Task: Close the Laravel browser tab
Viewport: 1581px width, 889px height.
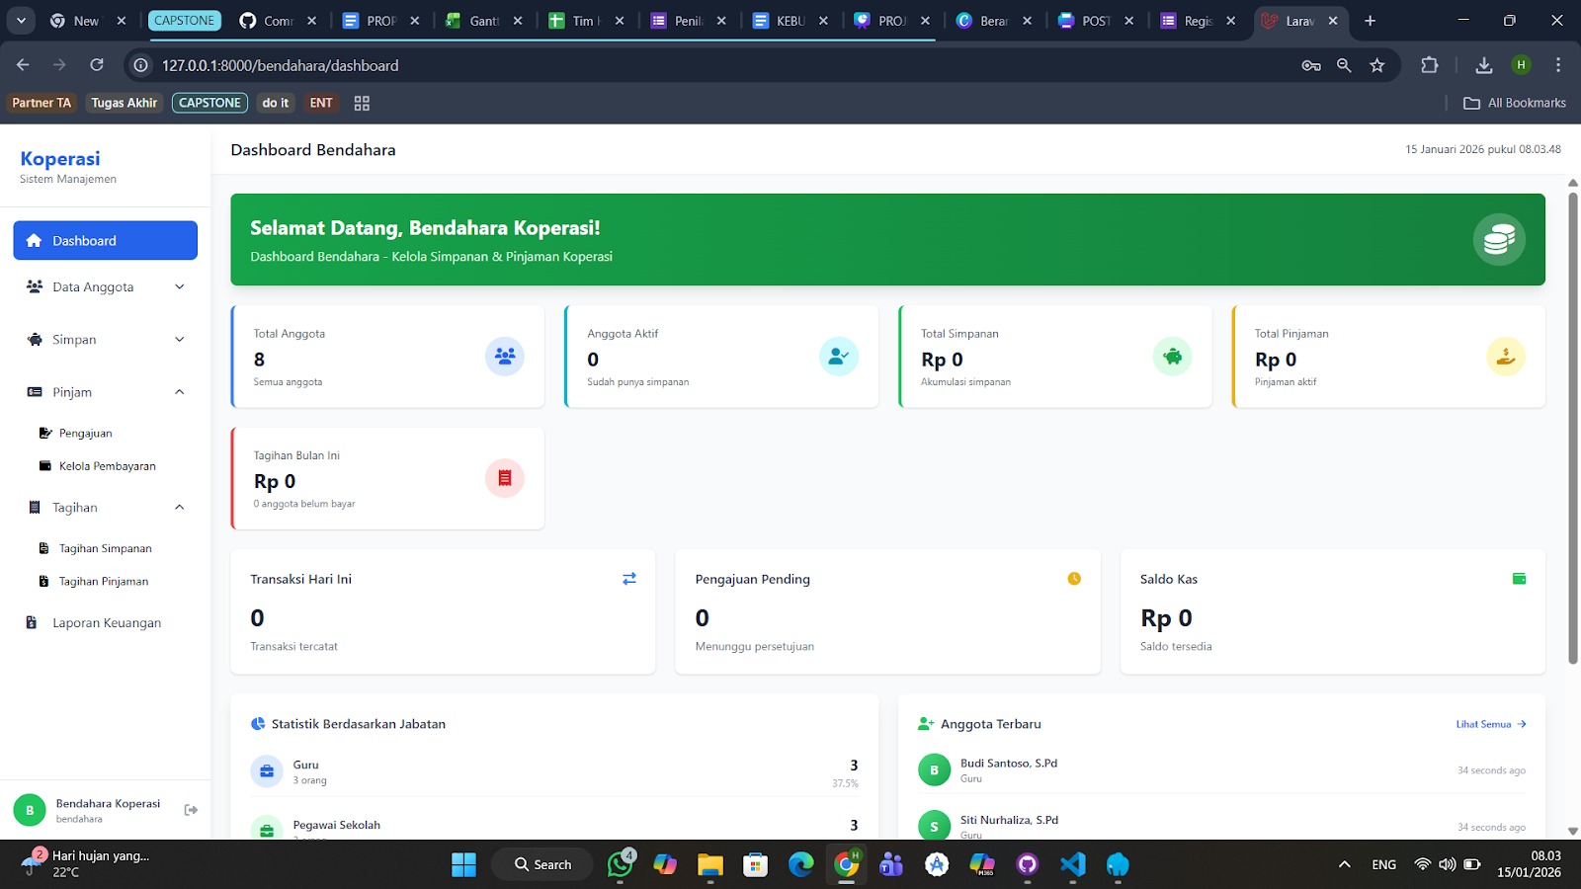Action: point(1333,21)
